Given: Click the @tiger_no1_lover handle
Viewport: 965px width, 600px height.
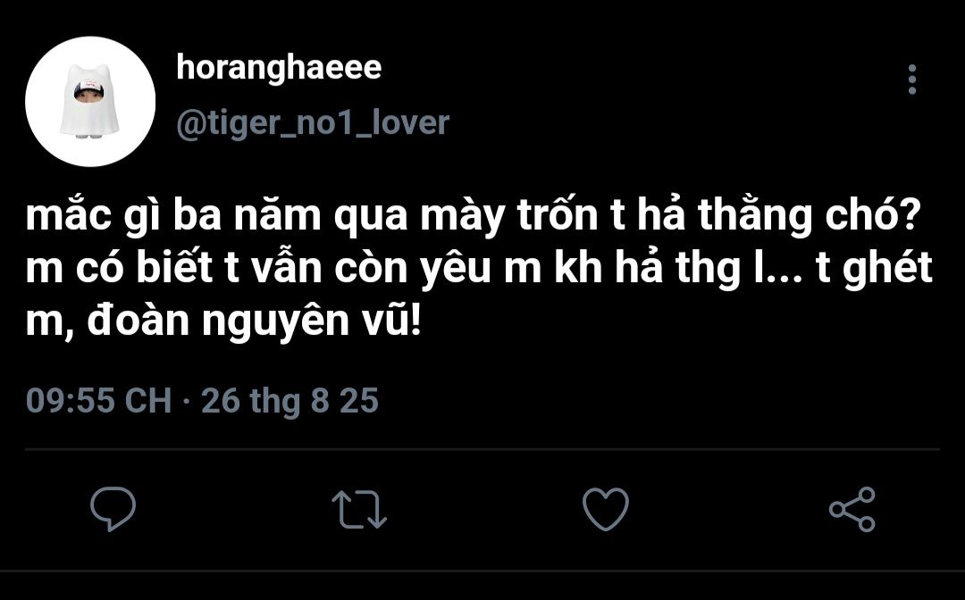Looking at the screenshot, I should (313, 122).
